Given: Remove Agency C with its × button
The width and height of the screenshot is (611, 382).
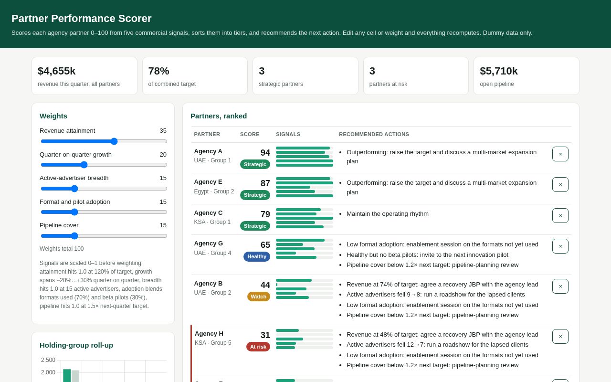Looking at the screenshot, I should coord(560,216).
